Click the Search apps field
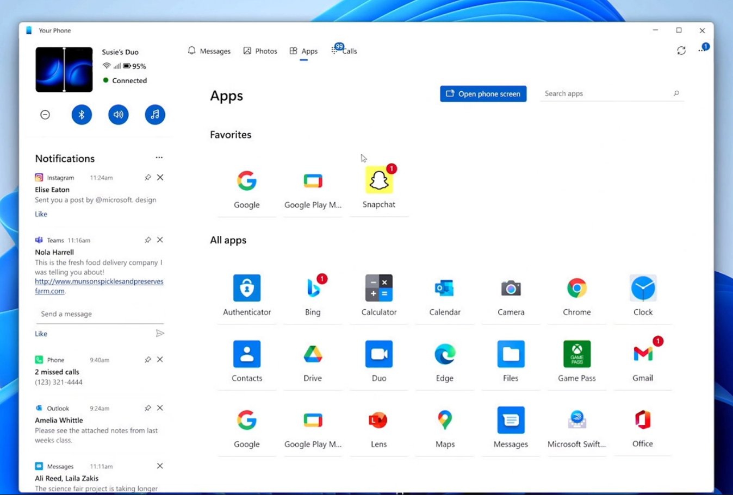The height and width of the screenshot is (495, 733). [x=606, y=93]
